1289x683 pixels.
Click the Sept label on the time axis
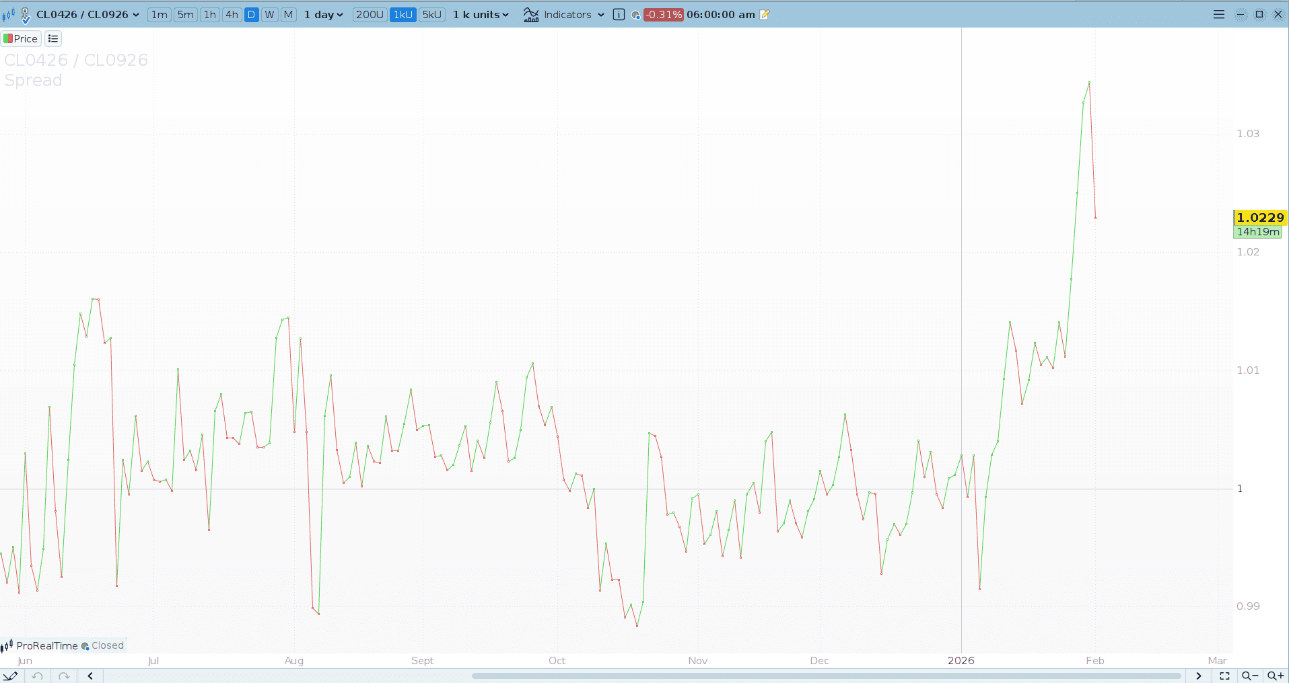[x=423, y=661]
